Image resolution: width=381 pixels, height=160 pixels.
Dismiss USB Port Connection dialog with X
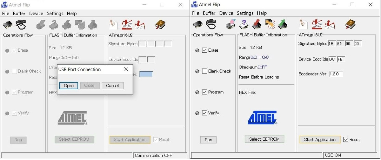click(x=126, y=69)
